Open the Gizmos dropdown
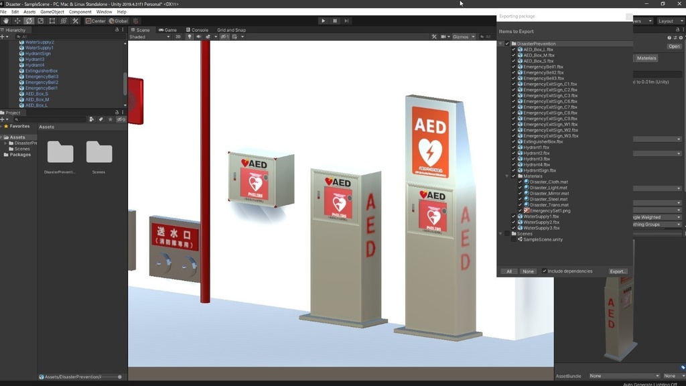The height and width of the screenshot is (386, 686). pos(464,37)
